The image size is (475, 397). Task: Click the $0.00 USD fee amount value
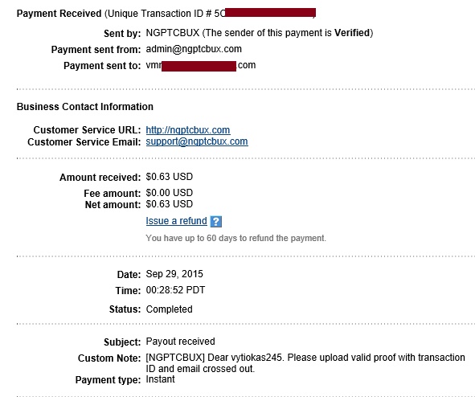169,193
